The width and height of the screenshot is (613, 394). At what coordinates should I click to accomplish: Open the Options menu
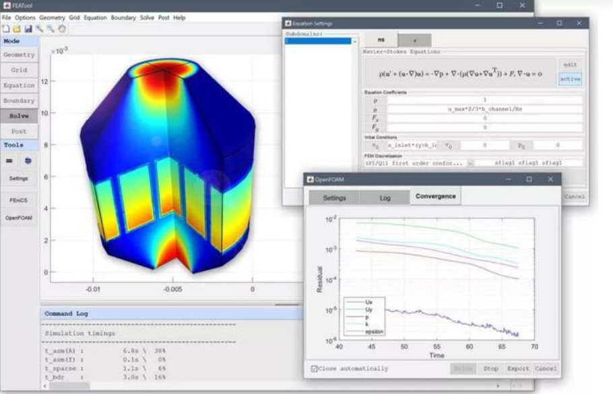tap(25, 17)
